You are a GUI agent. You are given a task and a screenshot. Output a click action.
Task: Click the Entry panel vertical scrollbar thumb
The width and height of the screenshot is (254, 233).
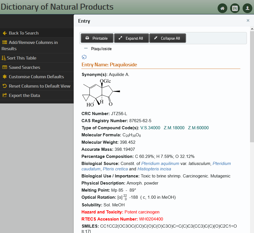tap(252, 87)
